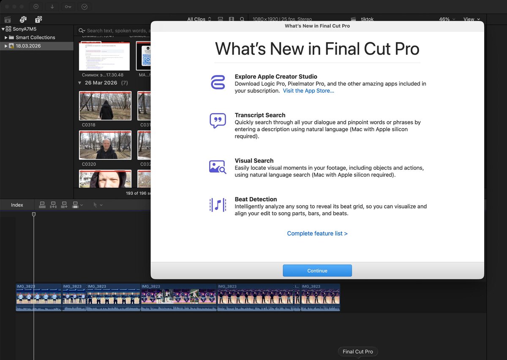Click the Import Media down-arrow icon
507x360 pixels.
point(52,7)
